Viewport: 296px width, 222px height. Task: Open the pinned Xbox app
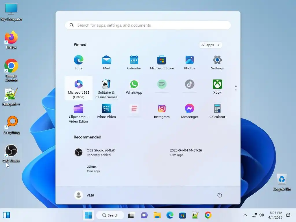217,87
